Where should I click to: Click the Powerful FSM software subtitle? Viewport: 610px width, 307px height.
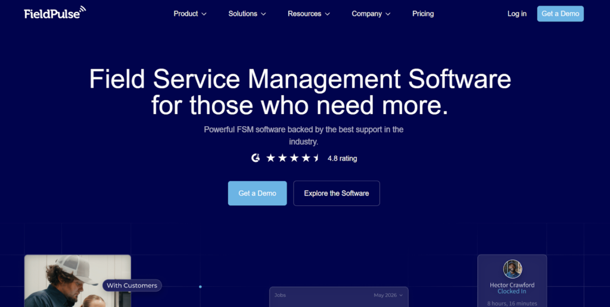click(x=303, y=136)
